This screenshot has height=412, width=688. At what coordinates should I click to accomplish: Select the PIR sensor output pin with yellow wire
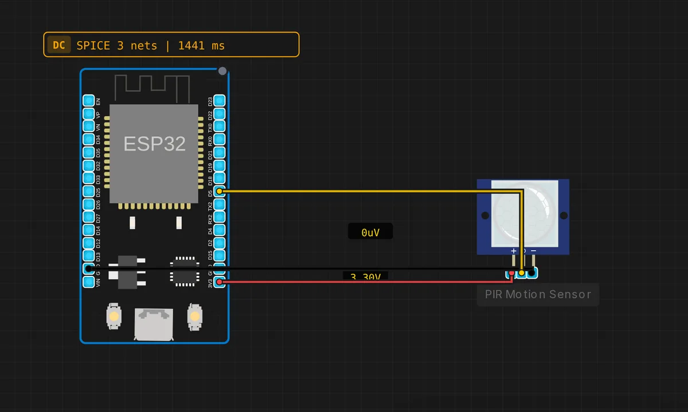point(522,273)
